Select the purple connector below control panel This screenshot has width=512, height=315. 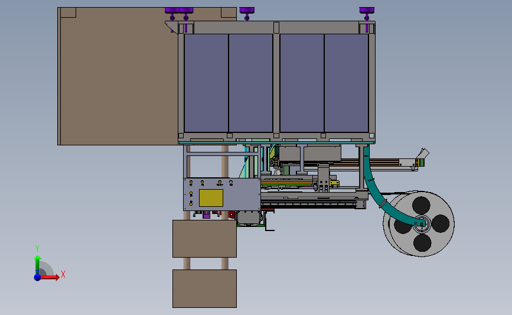(206, 215)
